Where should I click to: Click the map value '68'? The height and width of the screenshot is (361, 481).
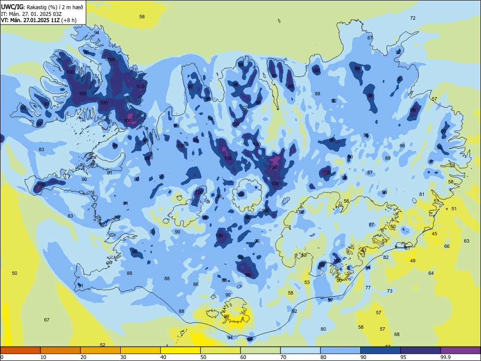397,335
